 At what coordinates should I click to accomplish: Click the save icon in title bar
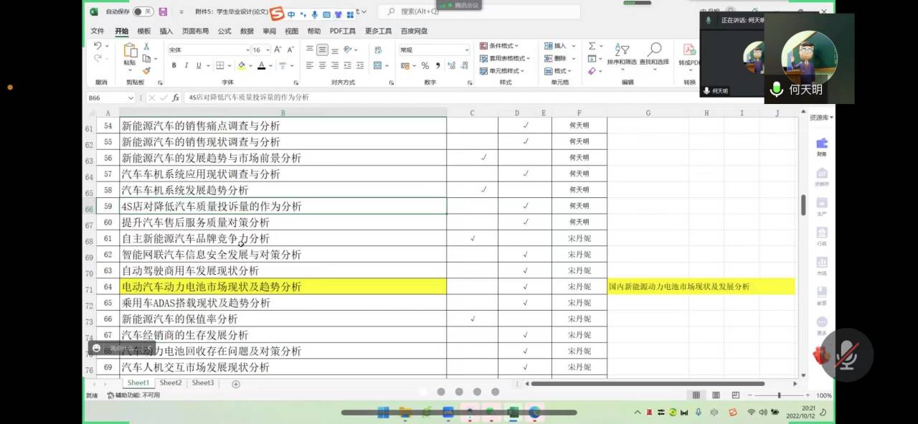(x=163, y=11)
